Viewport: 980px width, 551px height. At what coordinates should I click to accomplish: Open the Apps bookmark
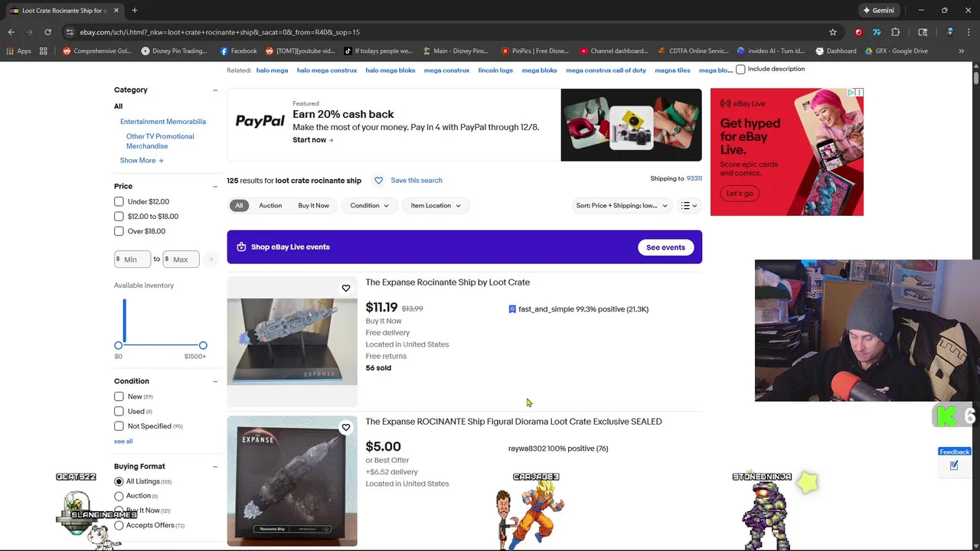[19, 51]
